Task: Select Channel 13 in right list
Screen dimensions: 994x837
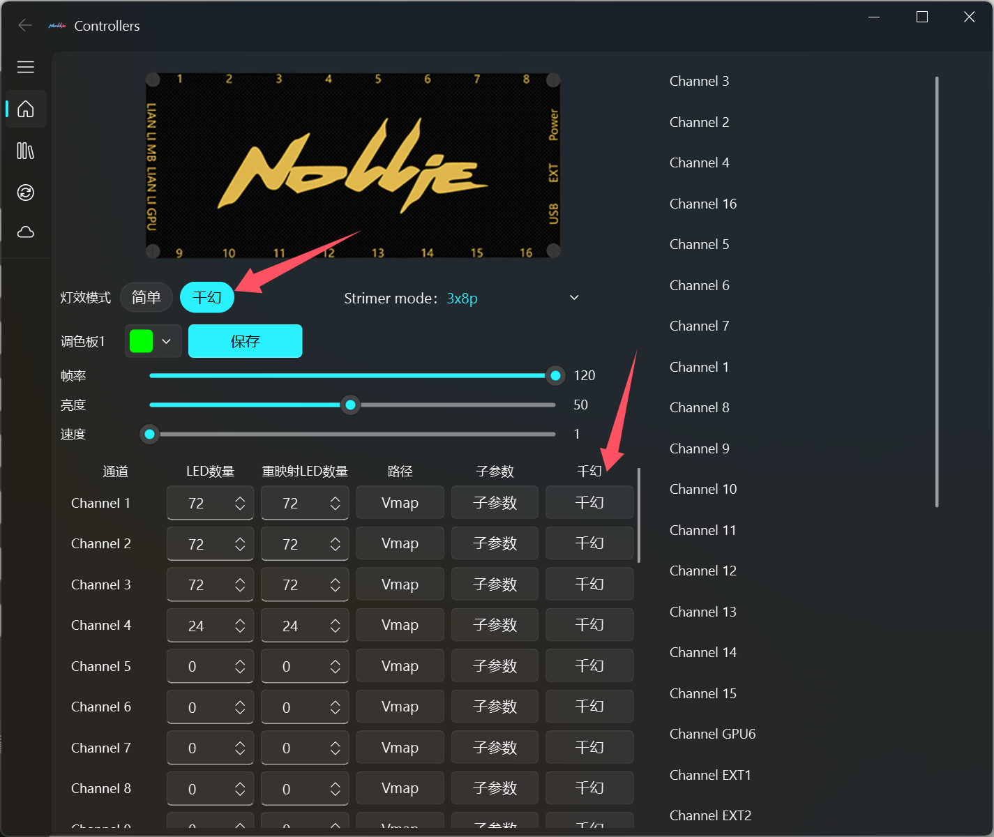Action: [x=703, y=612]
